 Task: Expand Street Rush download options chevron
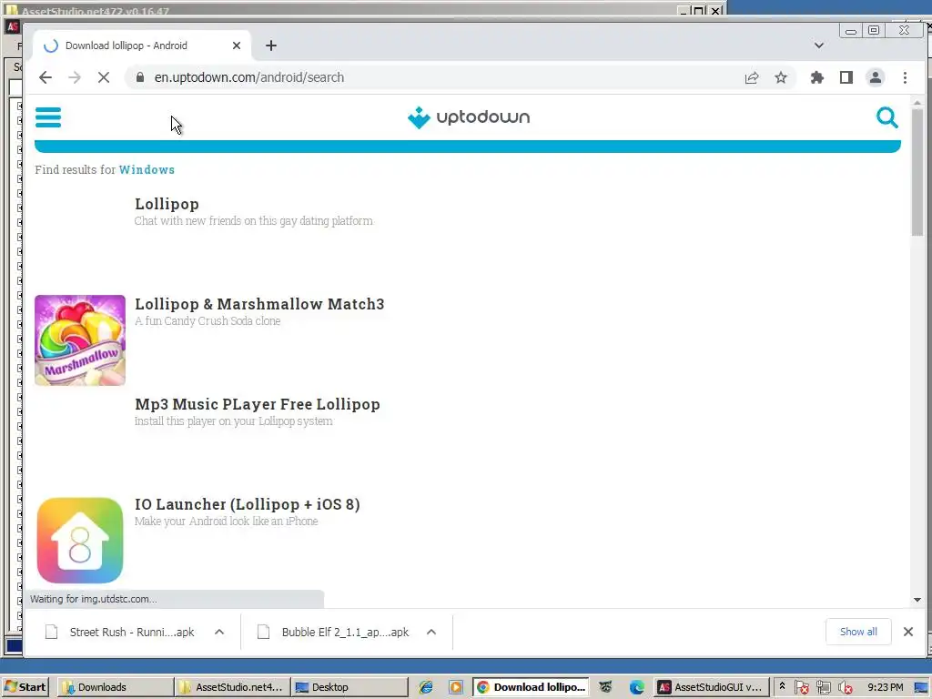[x=219, y=632]
